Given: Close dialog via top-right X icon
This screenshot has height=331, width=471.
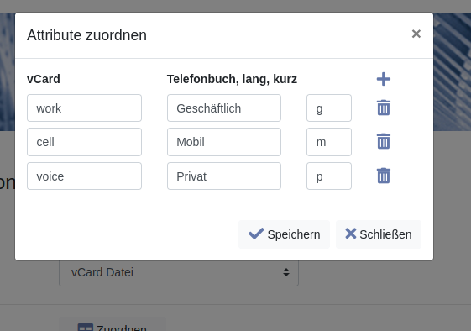Looking at the screenshot, I should [x=416, y=34].
